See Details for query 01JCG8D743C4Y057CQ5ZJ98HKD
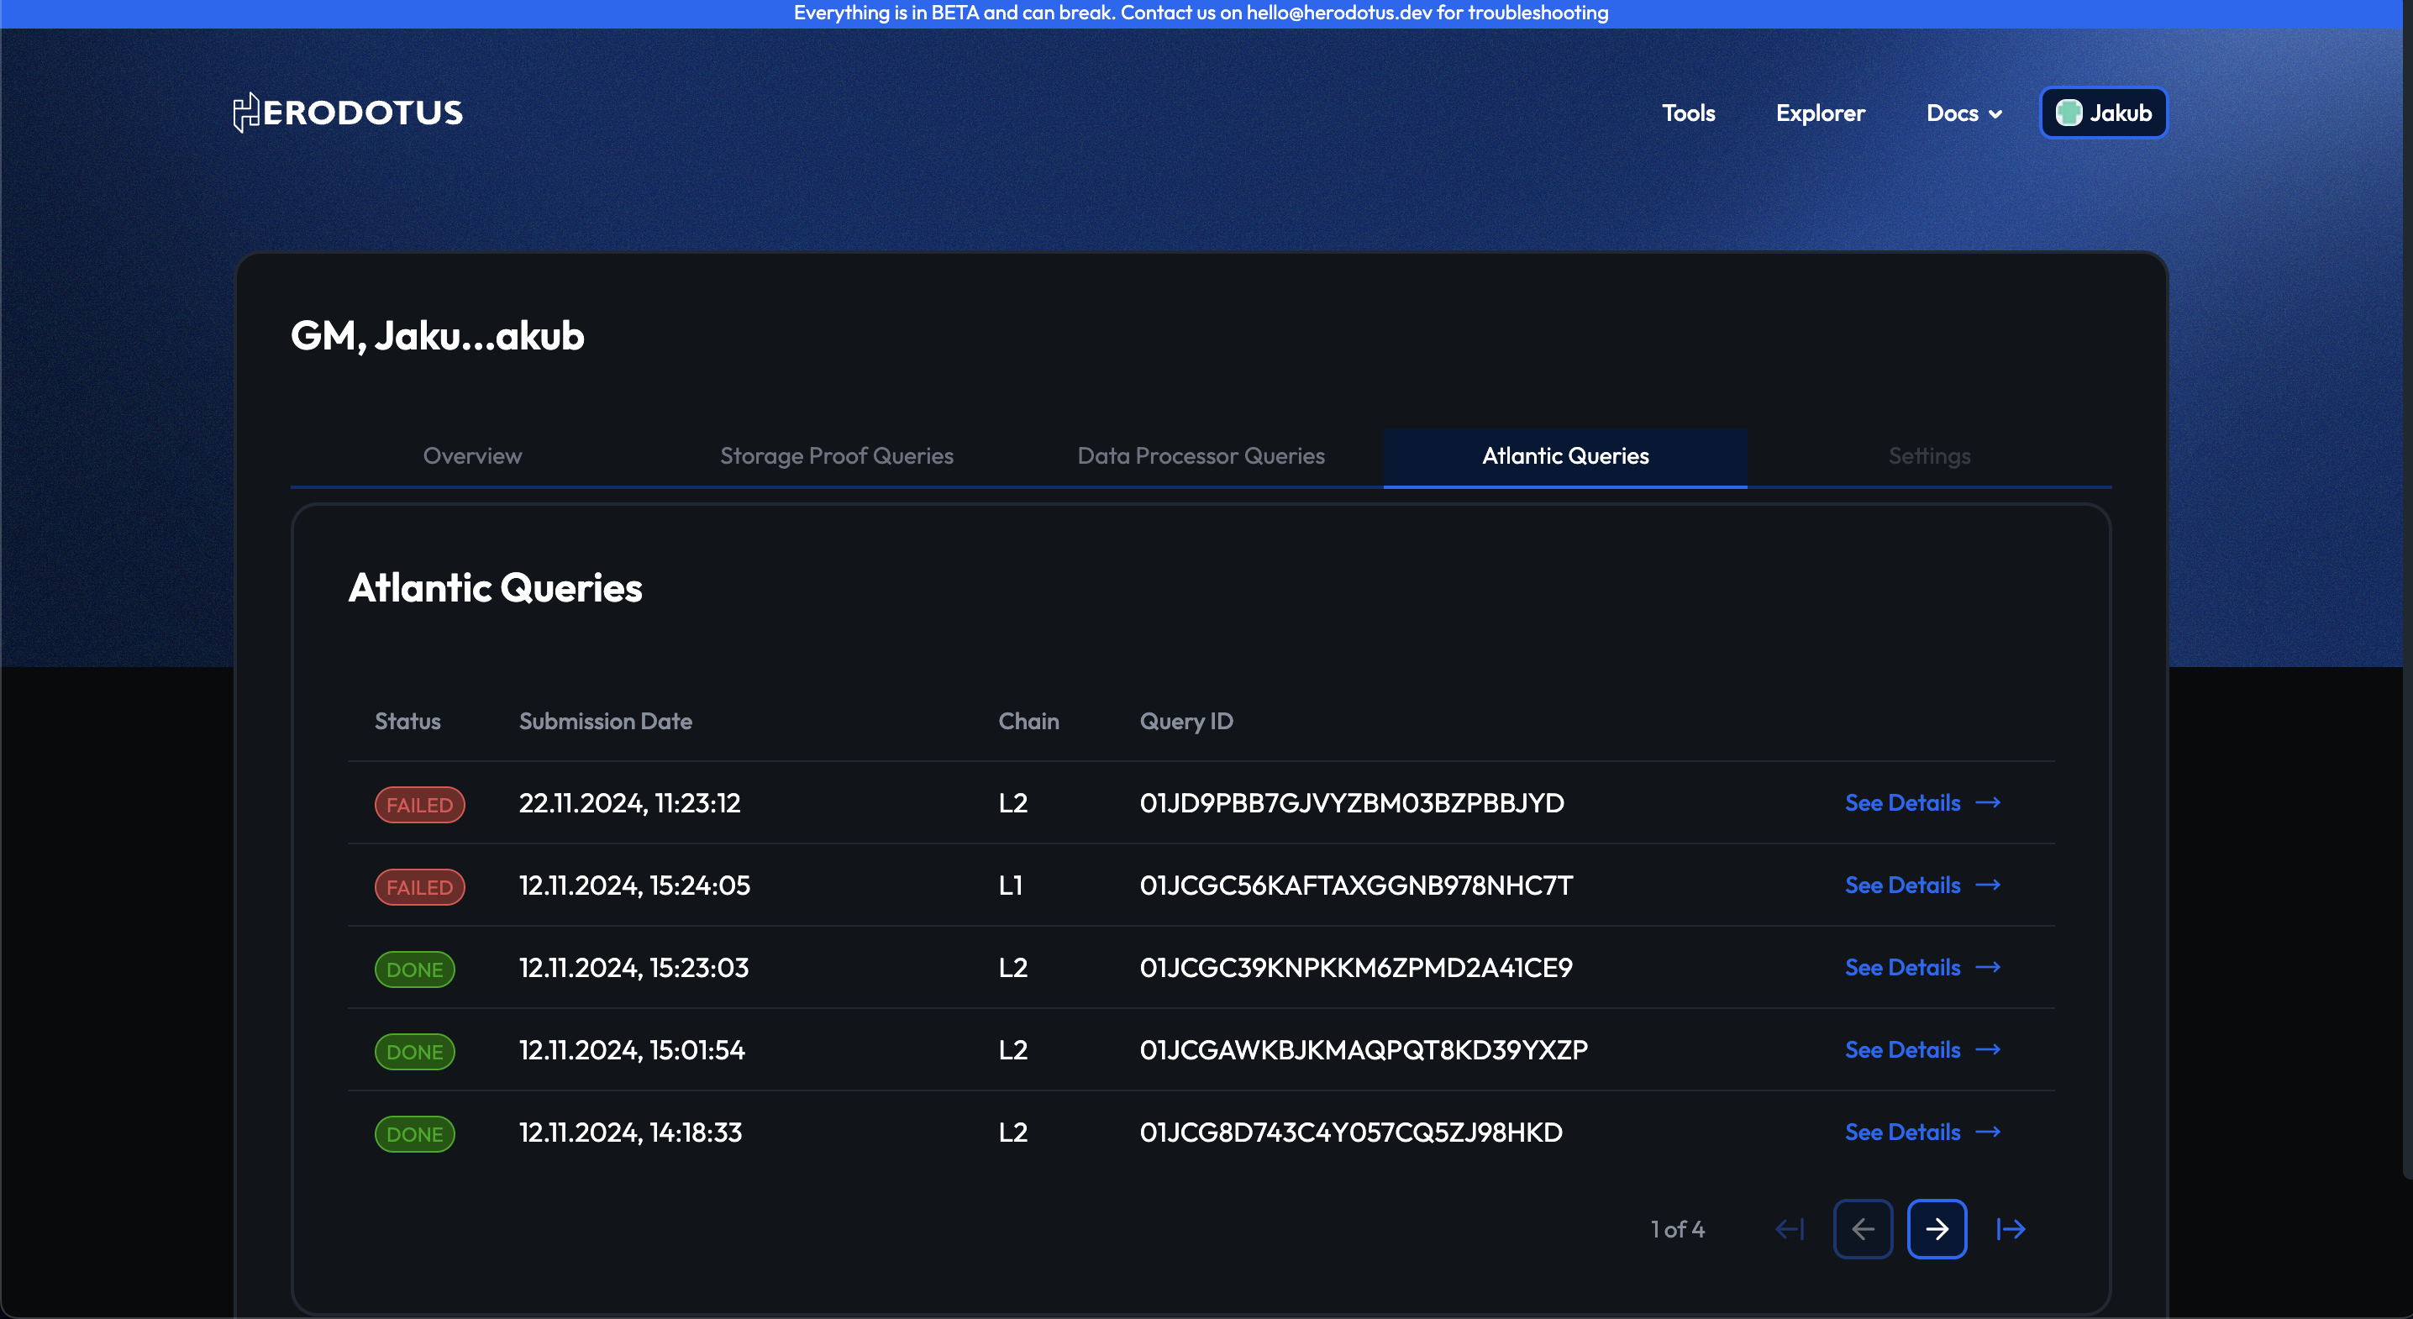Screen dimensions: 2413x1319 1922,1132
